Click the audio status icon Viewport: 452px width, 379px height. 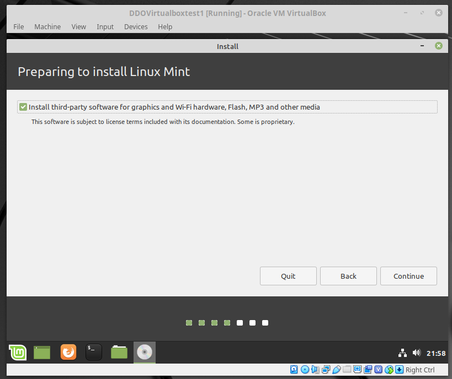coord(315,370)
